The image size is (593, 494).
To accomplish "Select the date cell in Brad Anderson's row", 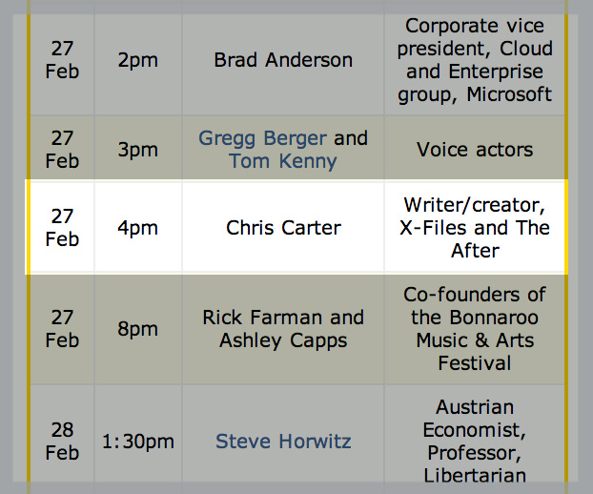I will 62,60.
